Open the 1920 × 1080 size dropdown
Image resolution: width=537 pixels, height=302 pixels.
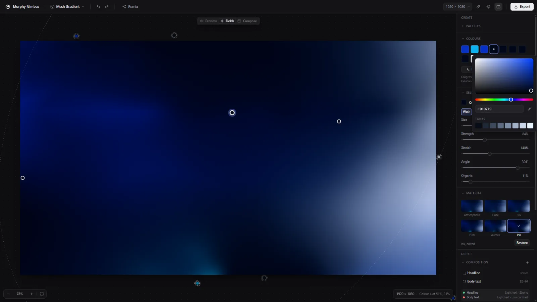pyautogui.click(x=458, y=7)
